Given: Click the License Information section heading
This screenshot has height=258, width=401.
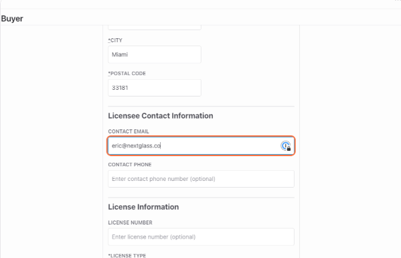Looking at the screenshot, I should click(143, 207).
